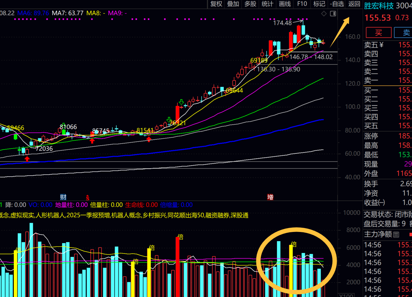
Task: Click the 标记 mark toggle button
Action: (319, 4)
